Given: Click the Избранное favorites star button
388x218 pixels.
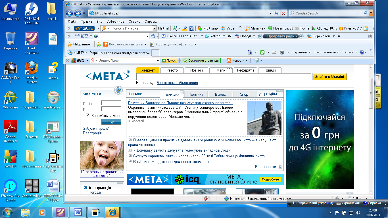Looking at the screenshot, I should point(79,44).
